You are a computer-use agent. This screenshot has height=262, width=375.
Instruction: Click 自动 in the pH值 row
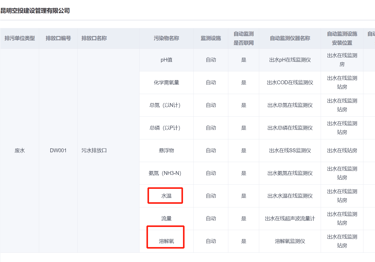211,60
